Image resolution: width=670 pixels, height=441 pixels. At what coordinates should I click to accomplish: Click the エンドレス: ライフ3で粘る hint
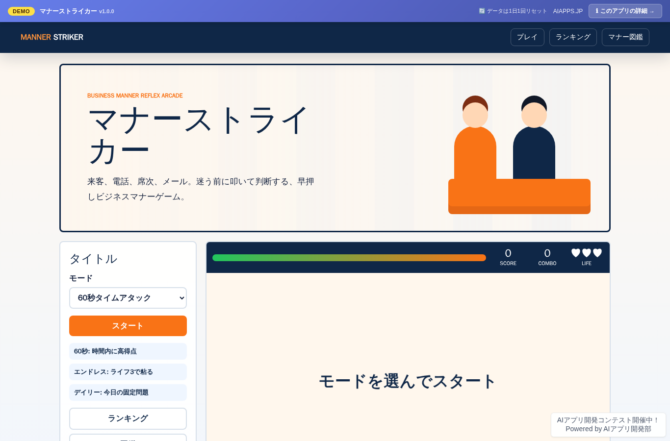(128, 372)
